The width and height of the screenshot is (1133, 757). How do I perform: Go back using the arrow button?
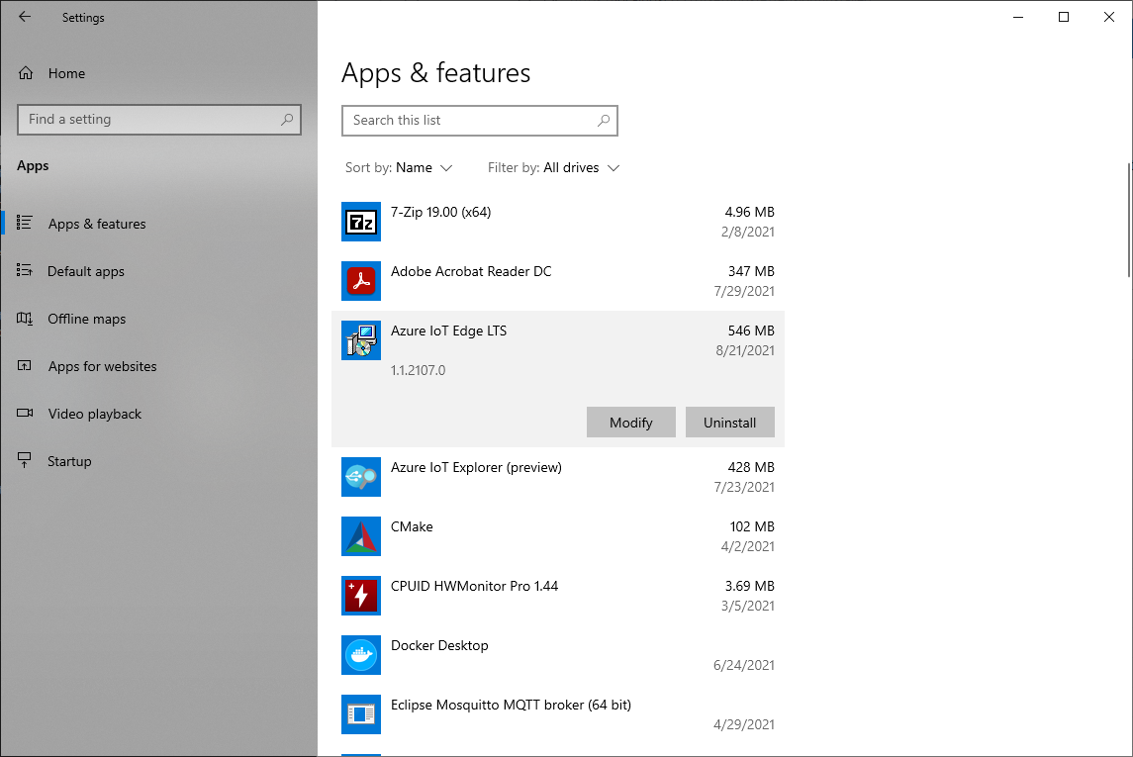[24, 17]
